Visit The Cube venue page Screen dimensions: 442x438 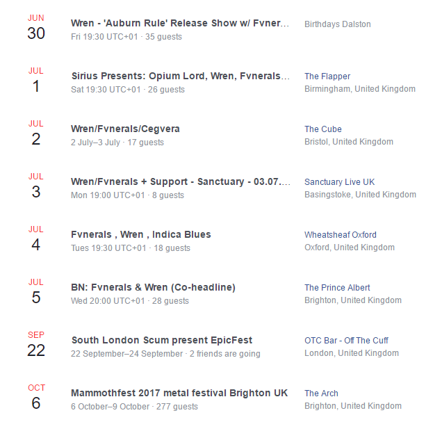click(322, 129)
